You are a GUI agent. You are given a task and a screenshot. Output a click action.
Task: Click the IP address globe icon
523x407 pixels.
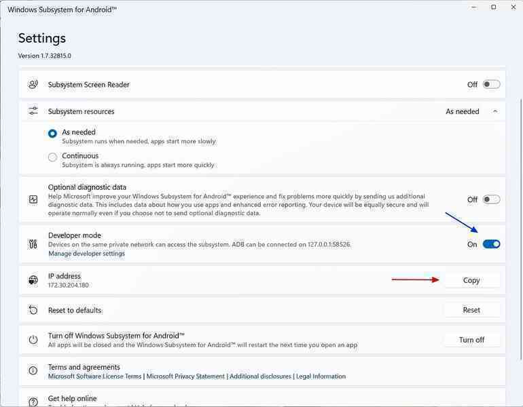33,280
